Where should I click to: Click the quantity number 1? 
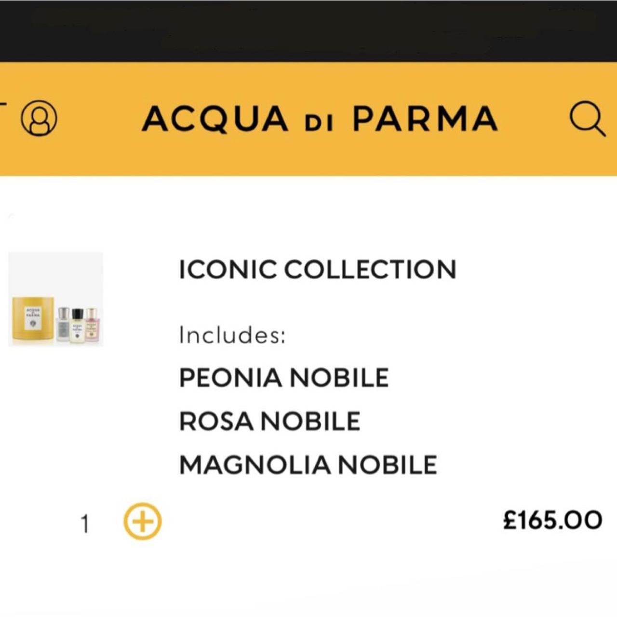click(84, 523)
